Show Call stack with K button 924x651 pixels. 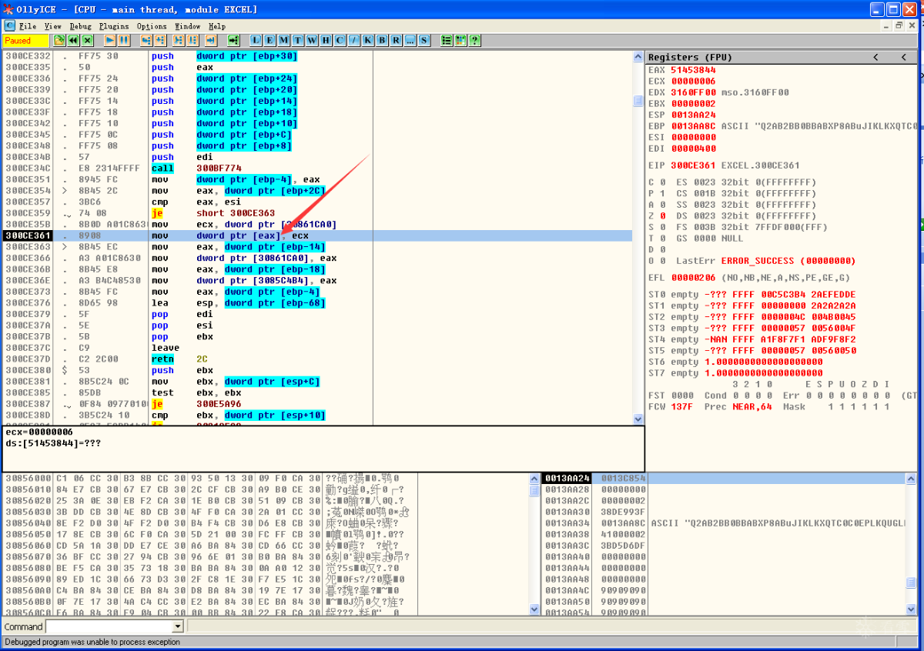368,40
